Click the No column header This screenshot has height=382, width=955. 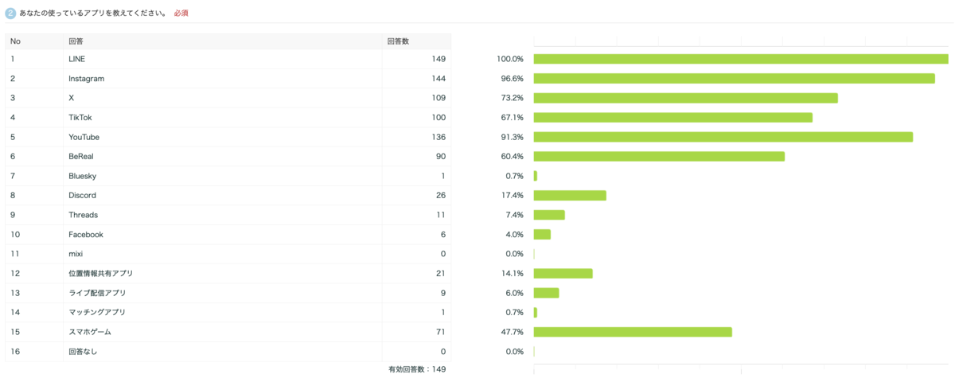[15, 41]
